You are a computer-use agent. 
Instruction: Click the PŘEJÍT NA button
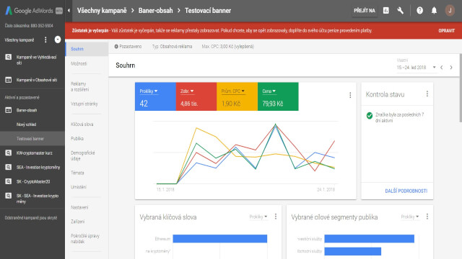tap(365, 11)
